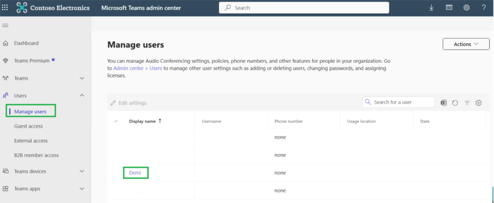Export user list to Excel icon
Image resolution: width=494 pixels, height=203 pixels.
tap(443, 103)
